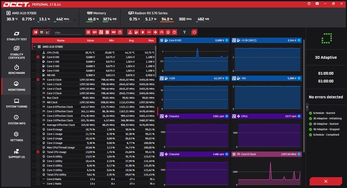
Task: Collapse the right panel with the arrow handle
Action: click(307, 107)
